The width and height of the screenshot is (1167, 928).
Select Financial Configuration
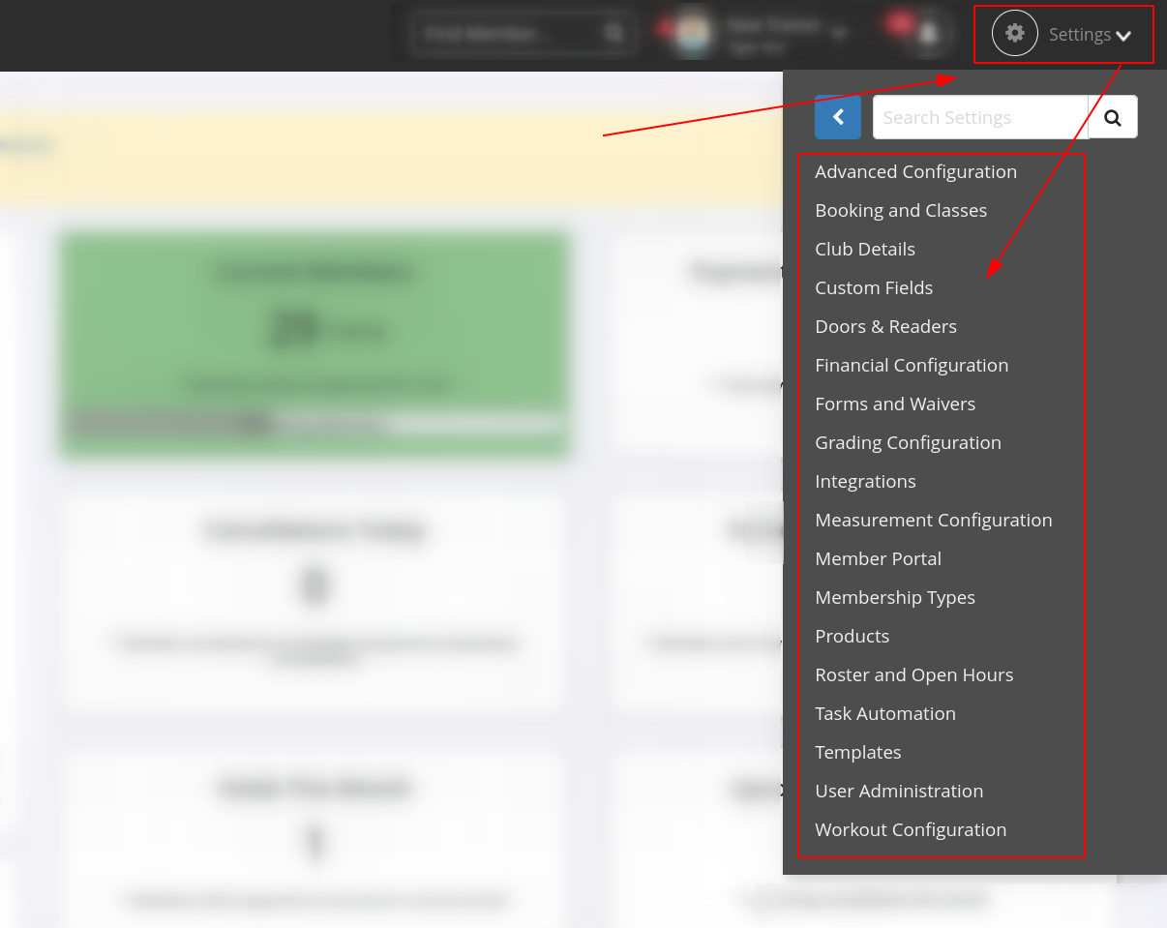tap(912, 365)
